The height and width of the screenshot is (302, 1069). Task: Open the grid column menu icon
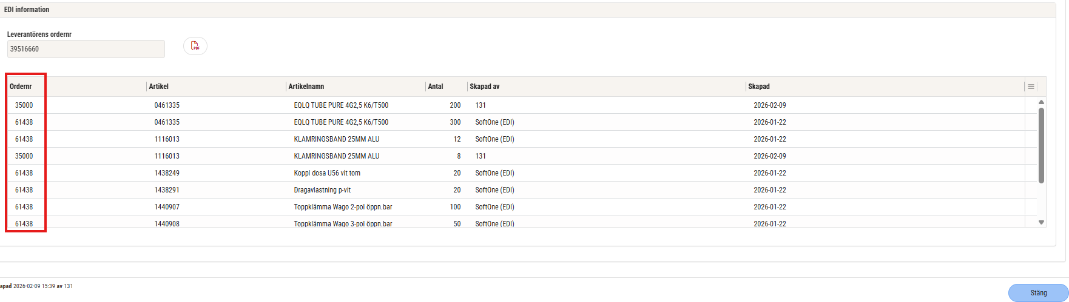(x=1031, y=87)
